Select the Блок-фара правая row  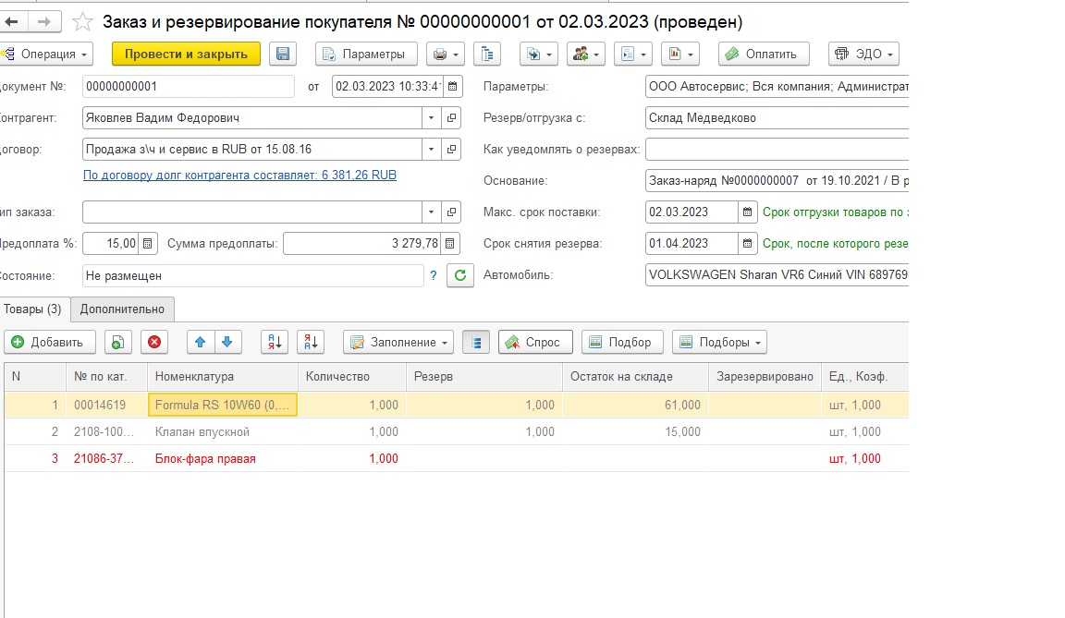pos(457,458)
